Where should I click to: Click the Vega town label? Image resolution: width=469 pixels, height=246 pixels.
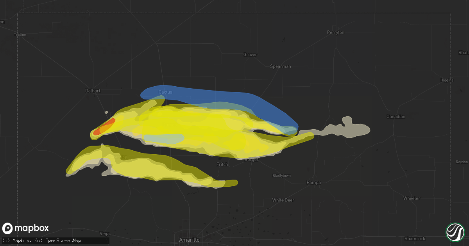point(104,234)
